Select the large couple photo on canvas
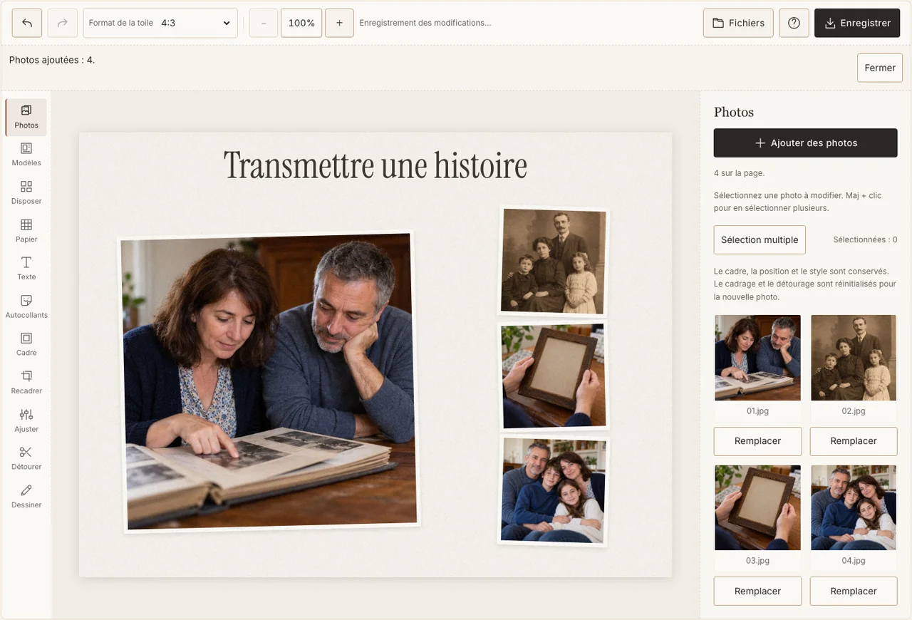Viewport: 912px width, 620px height. (x=269, y=382)
